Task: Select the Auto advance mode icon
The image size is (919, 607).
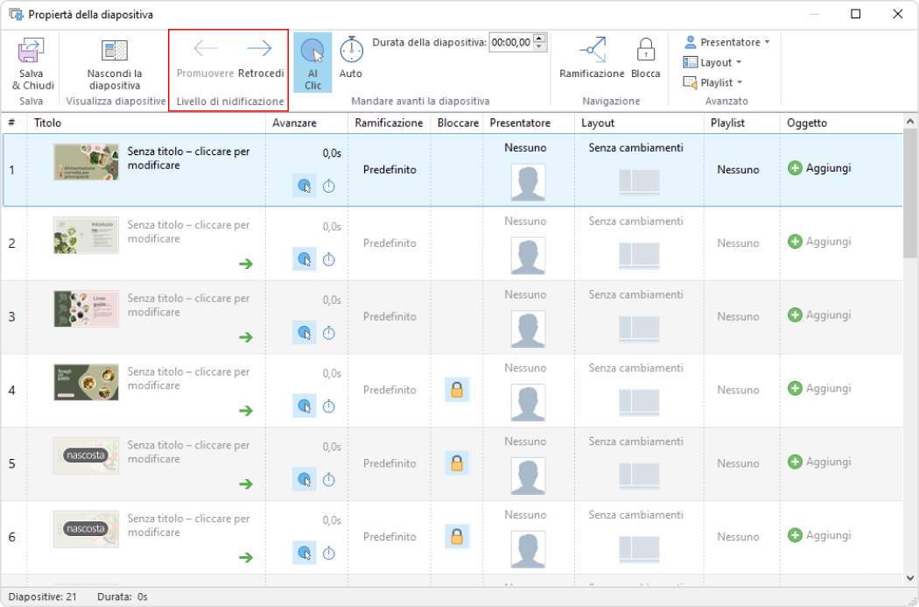Action: click(x=351, y=49)
